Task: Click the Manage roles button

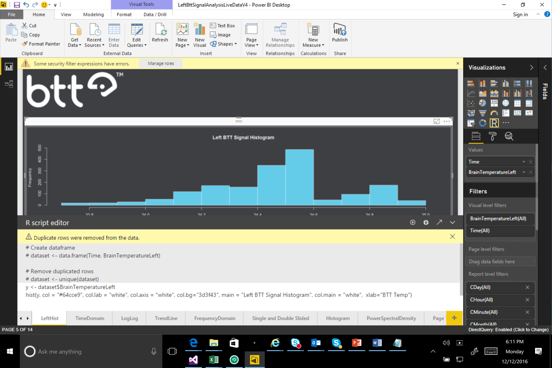Action: tap(161, 63)
